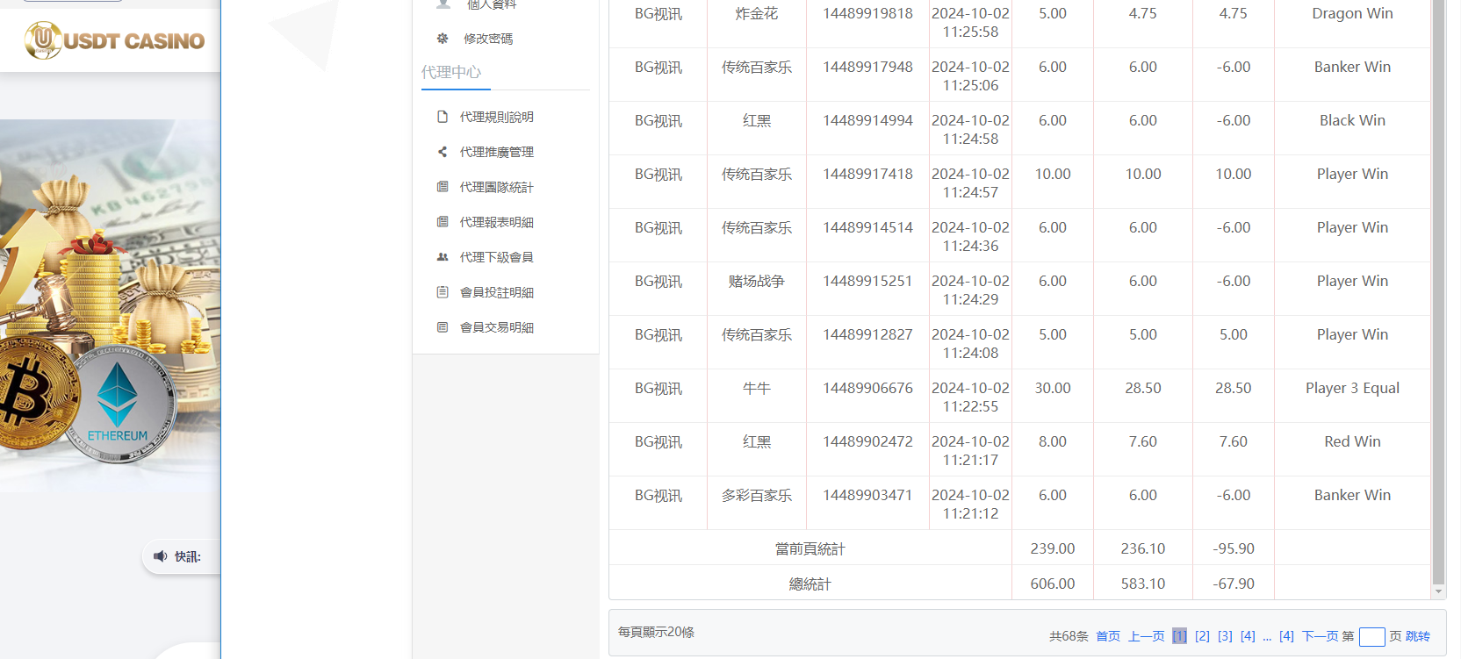This screenshot has height=659, width=1461.
Task: Click the 快訊 news label
Action: 187,556
